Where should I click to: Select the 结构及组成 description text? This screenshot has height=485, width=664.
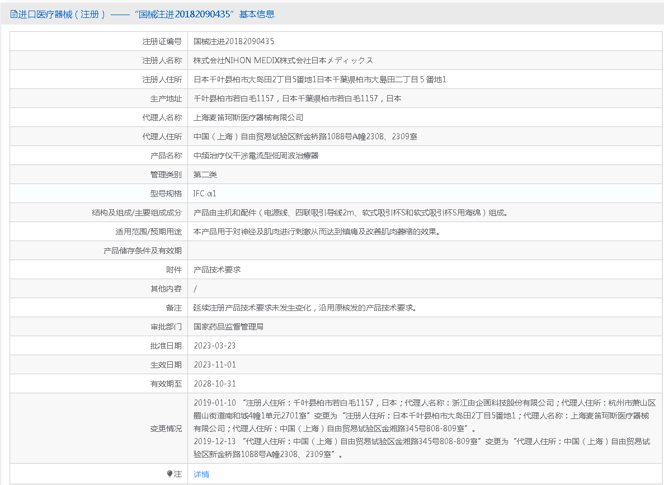(x=350, y=213)
